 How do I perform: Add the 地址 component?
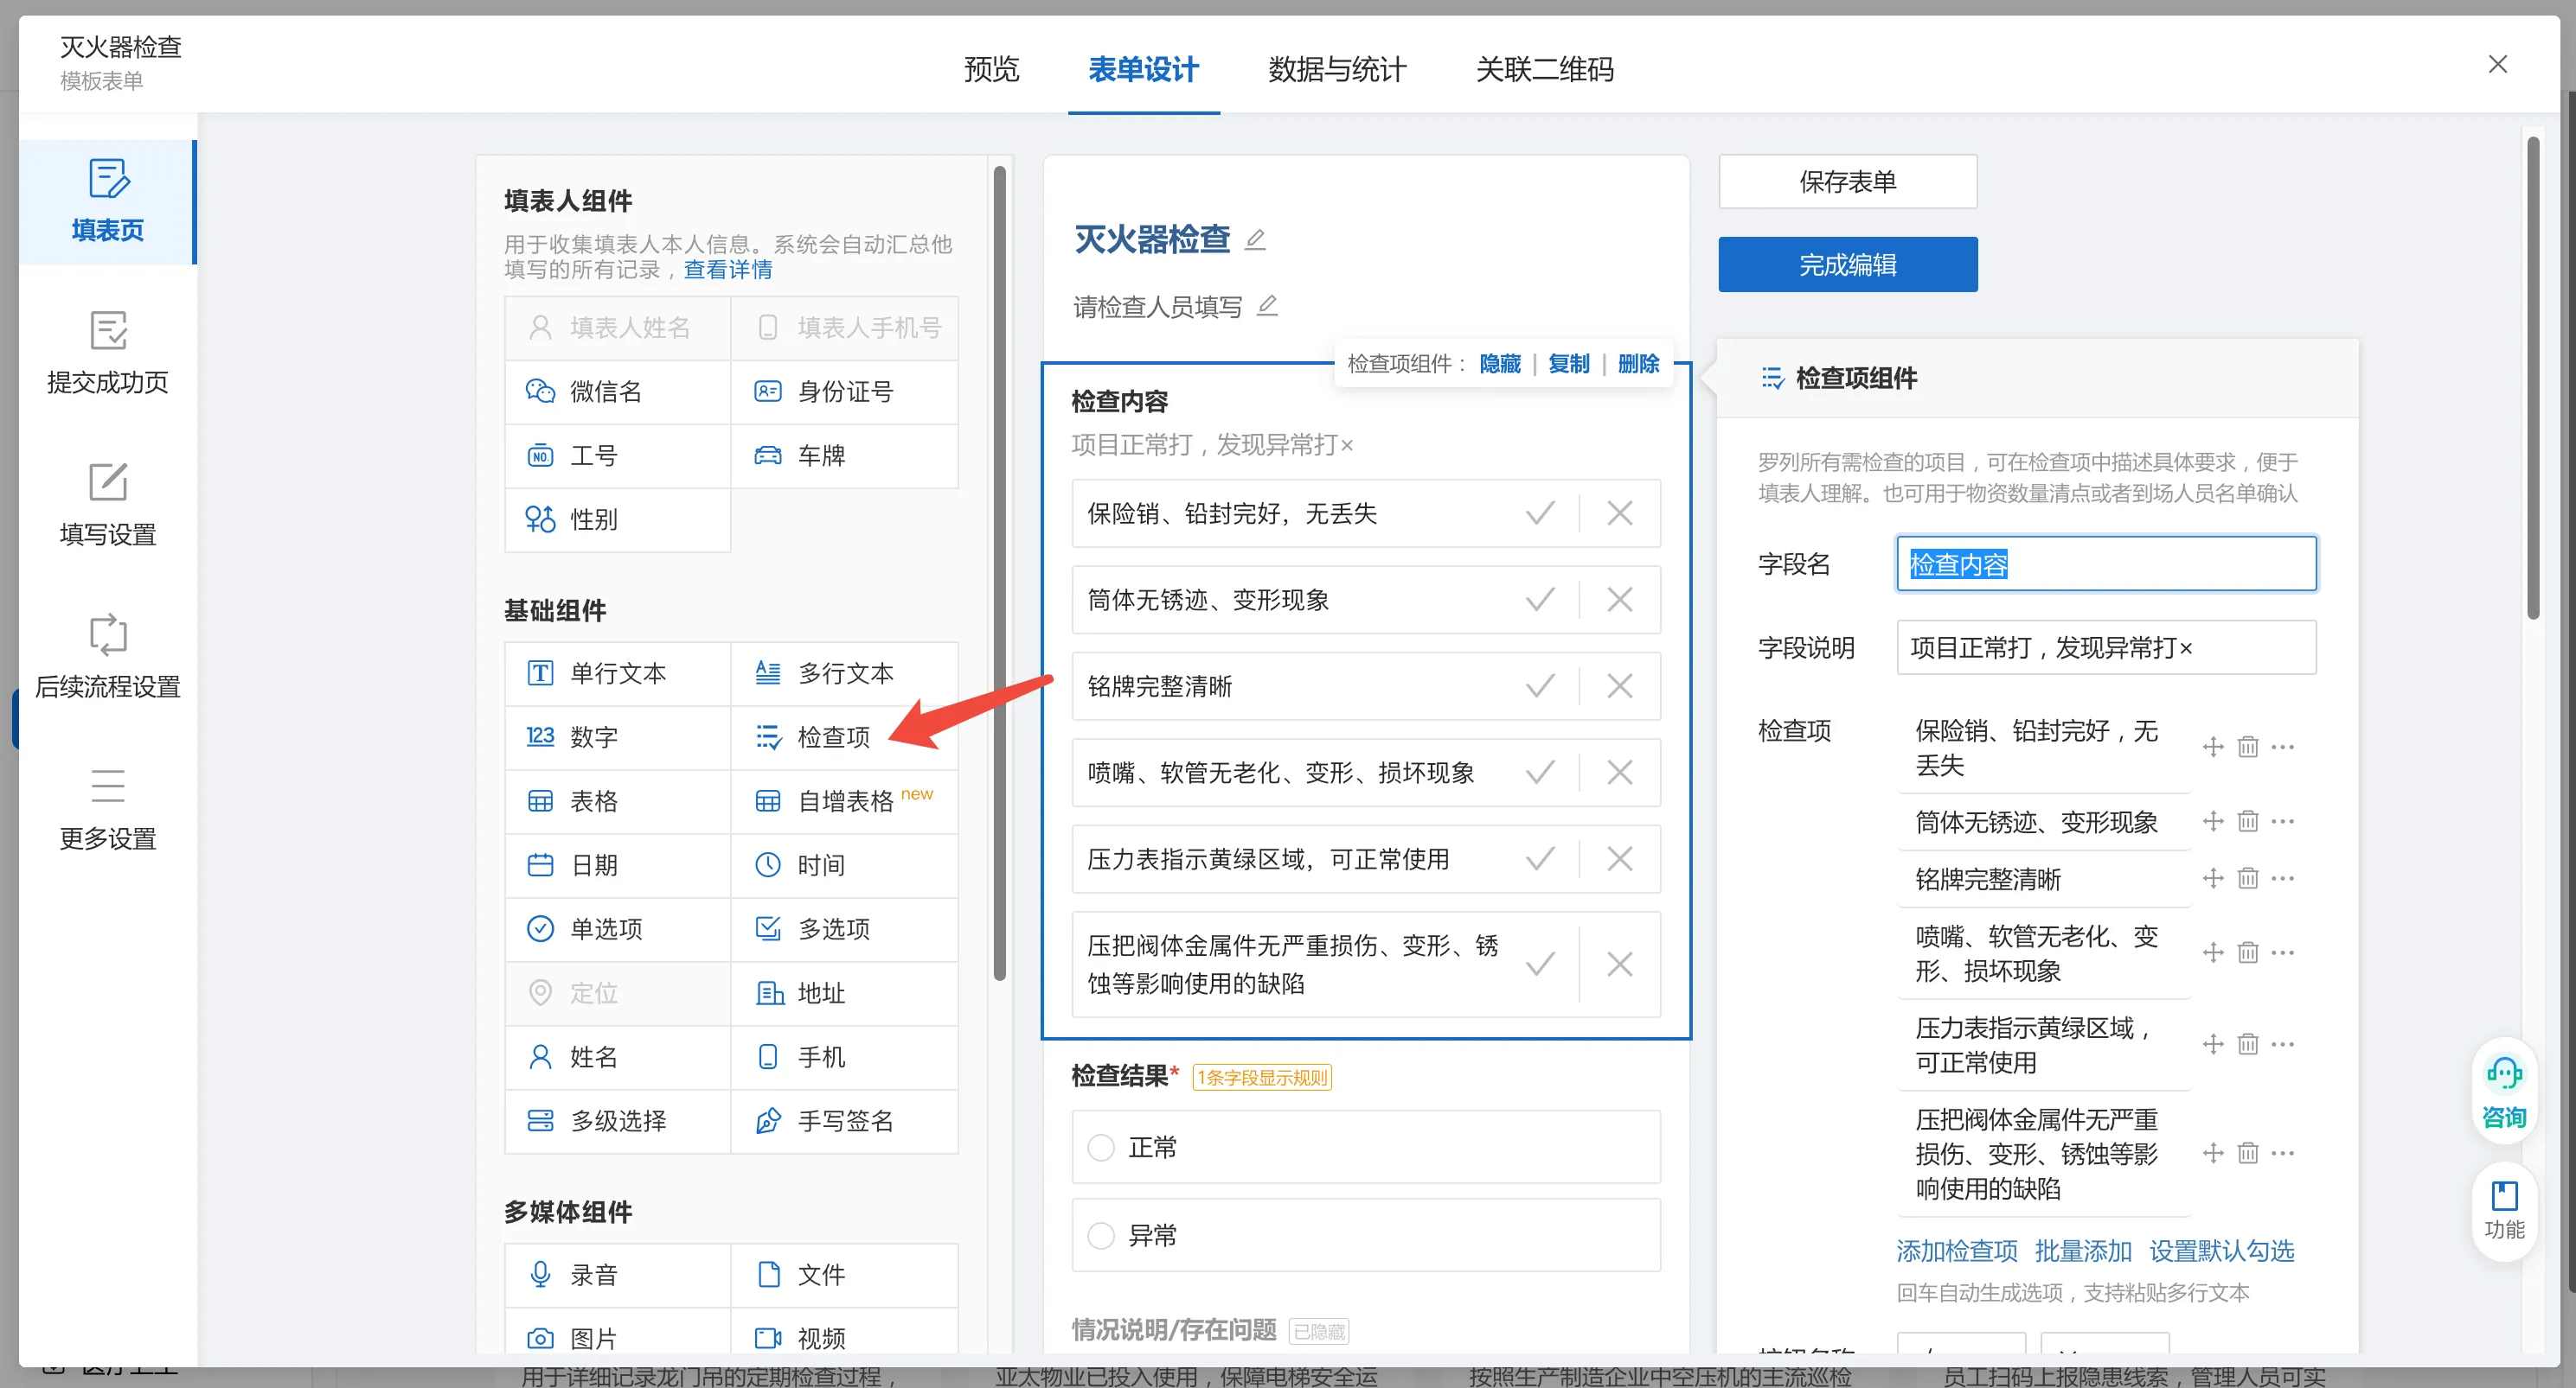coord(845,993)
